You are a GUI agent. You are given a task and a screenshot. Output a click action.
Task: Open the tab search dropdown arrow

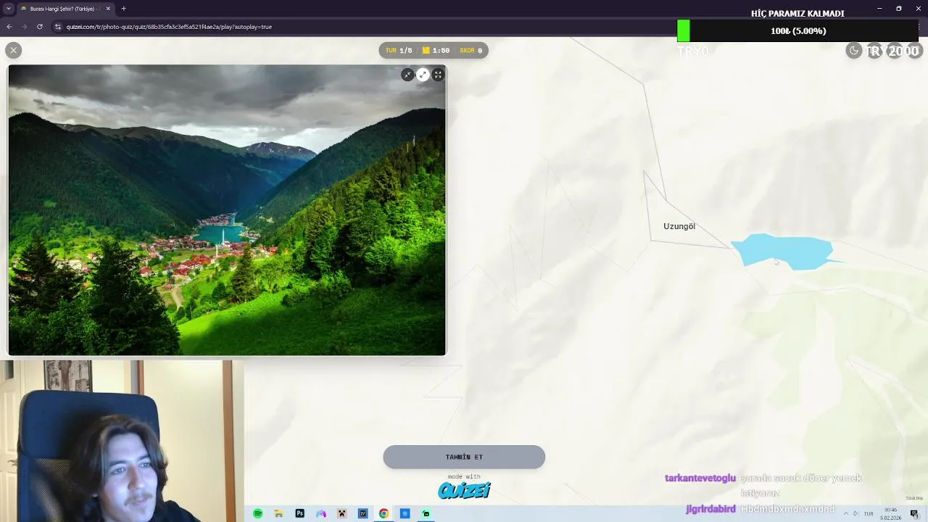pos(8,9)
